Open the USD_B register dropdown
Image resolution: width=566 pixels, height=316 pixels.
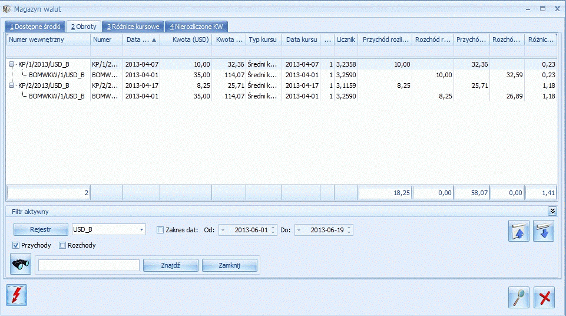click(x=142, y=230)
